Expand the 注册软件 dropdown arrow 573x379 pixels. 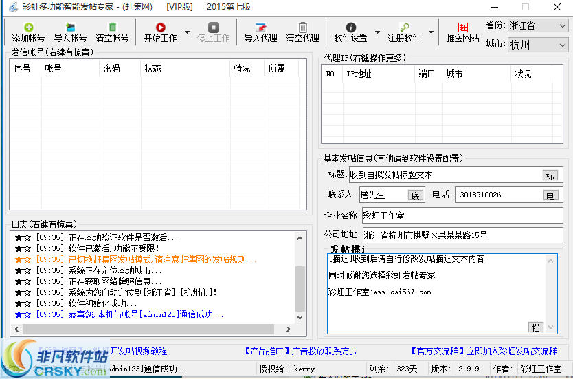pyautogui.click(x=431, y=32)
